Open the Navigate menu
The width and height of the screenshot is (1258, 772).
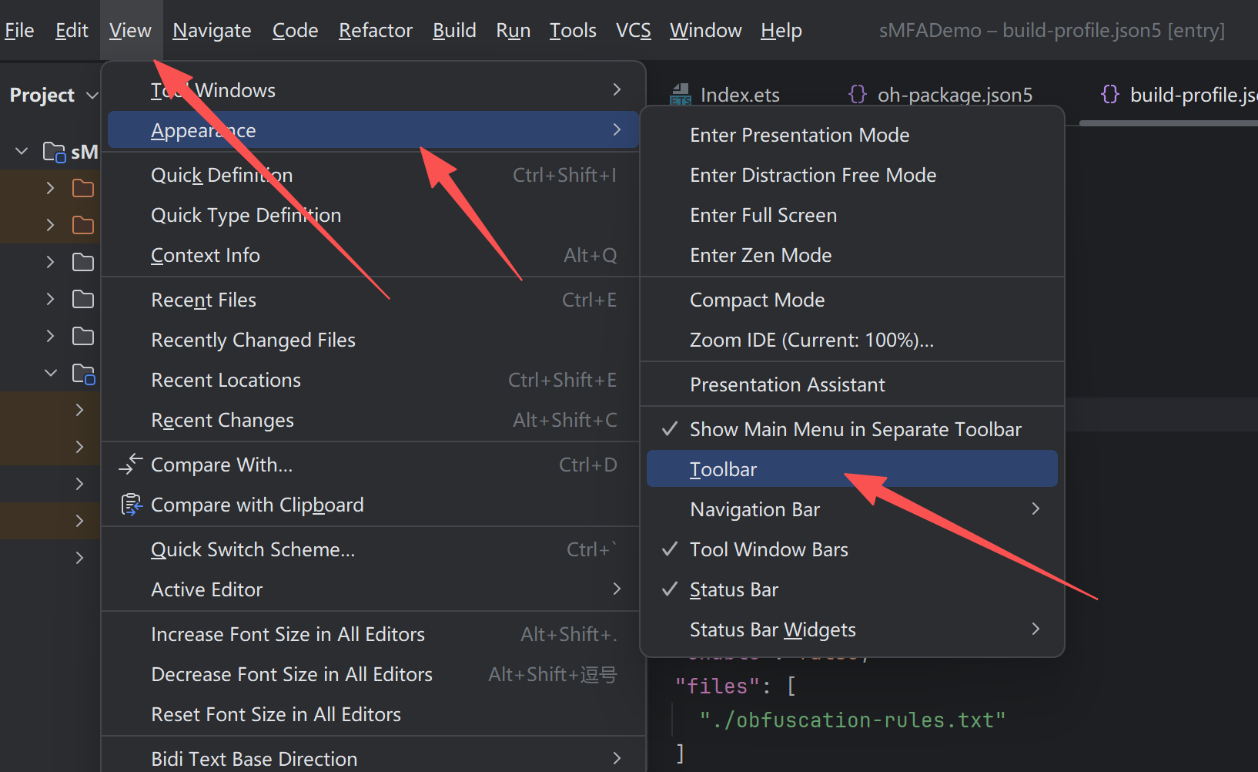[x=212, y=30]
